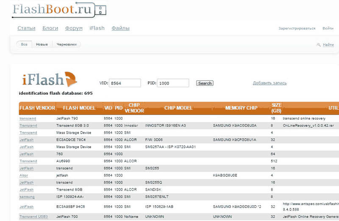Sort by FLASH VENDOR column header

(x=37, y=108)
